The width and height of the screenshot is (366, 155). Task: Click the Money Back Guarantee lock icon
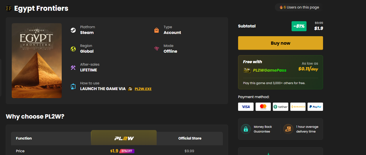[x=246, y=129]
